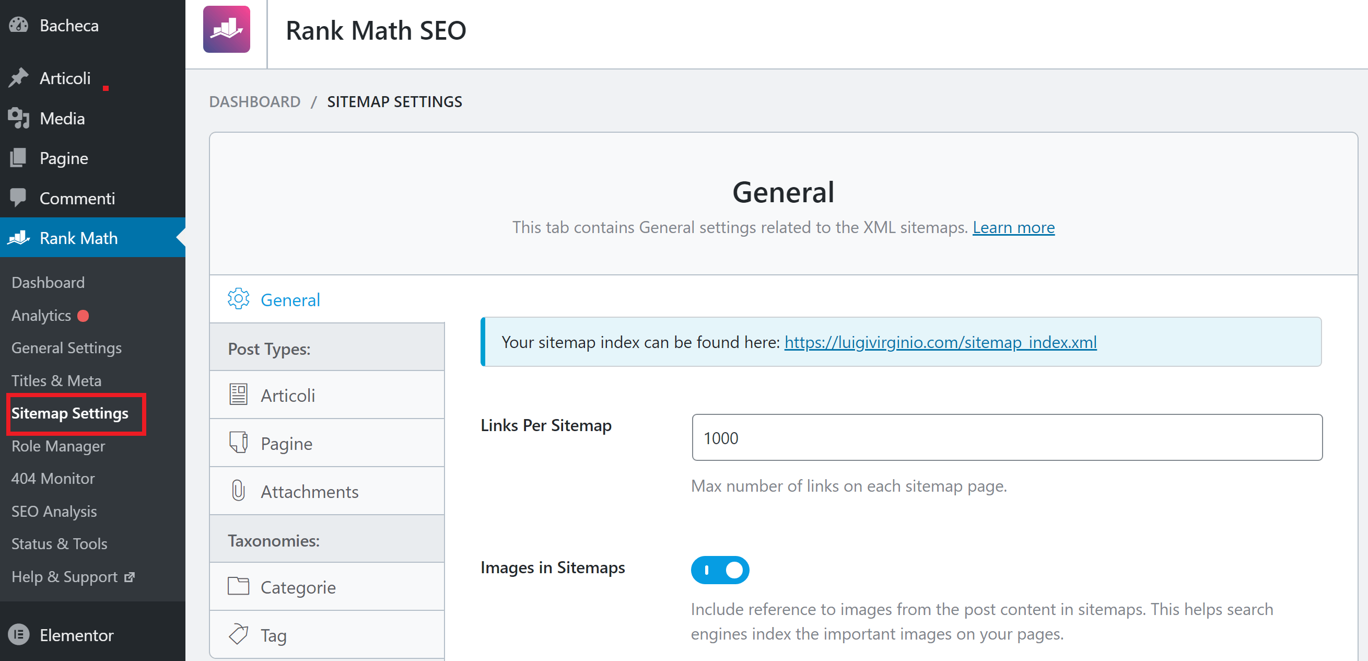1368x661 pixels.
Task: Open the Commenti menu item
Action: tap(92, 198)
